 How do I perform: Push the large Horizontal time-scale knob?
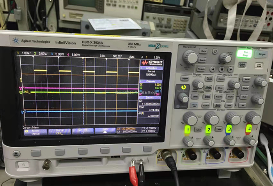190,57
